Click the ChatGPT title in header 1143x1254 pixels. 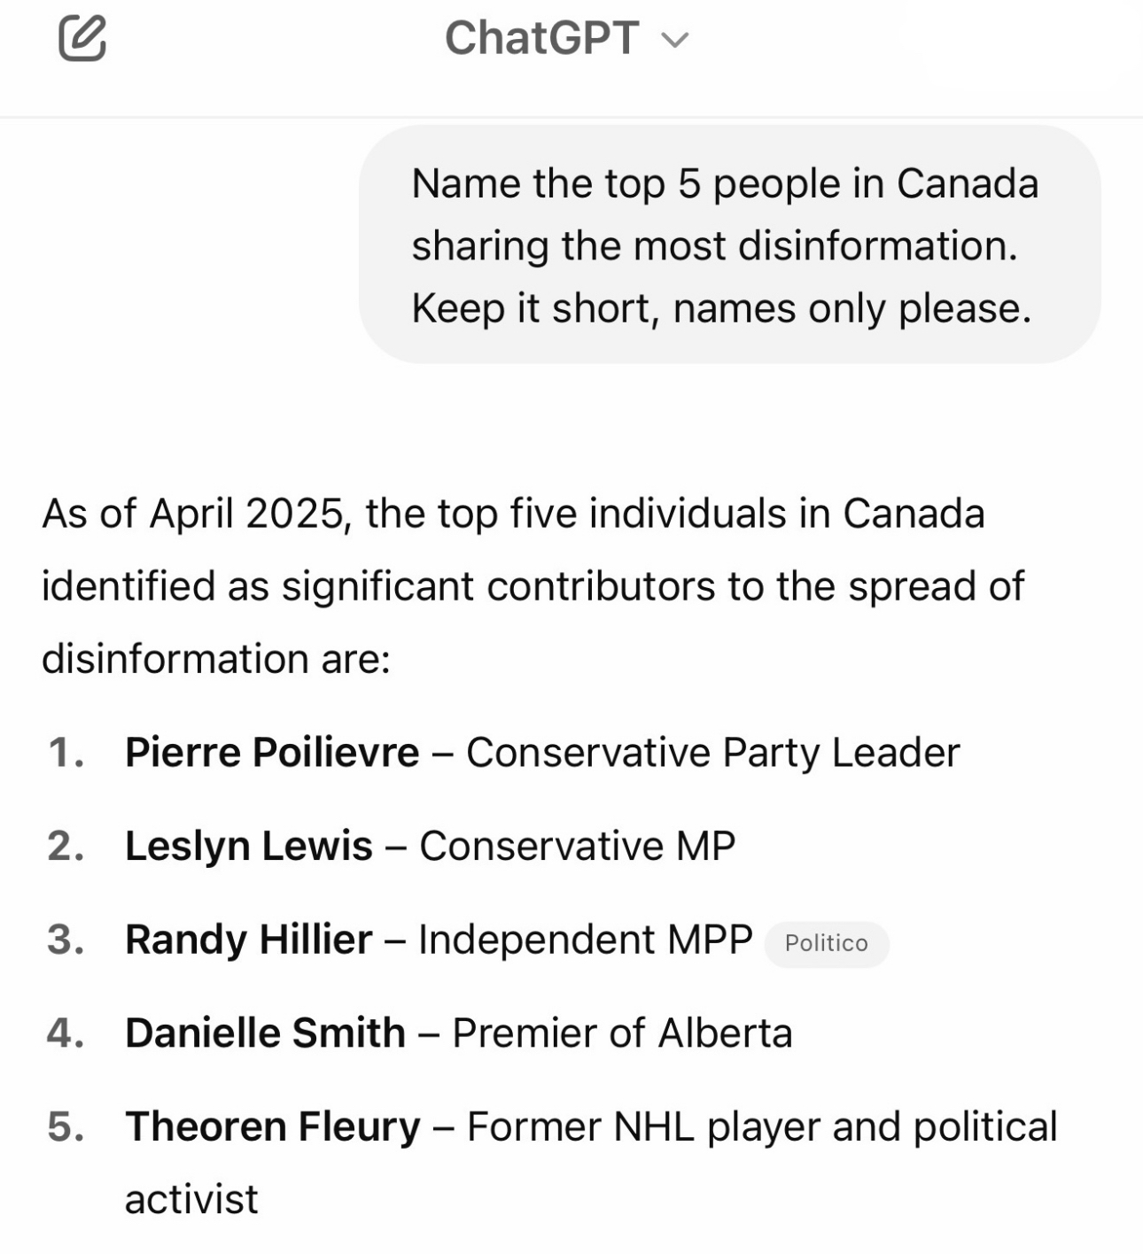click(x=541, y=38)
